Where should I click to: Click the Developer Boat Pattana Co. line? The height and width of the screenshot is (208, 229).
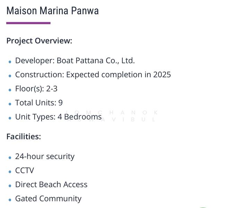point(75,61)
